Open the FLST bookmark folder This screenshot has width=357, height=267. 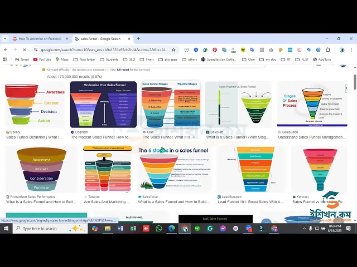point(302,60)
